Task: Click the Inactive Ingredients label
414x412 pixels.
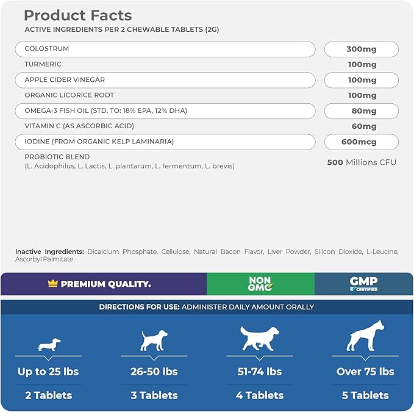Action: pos(49,251)
